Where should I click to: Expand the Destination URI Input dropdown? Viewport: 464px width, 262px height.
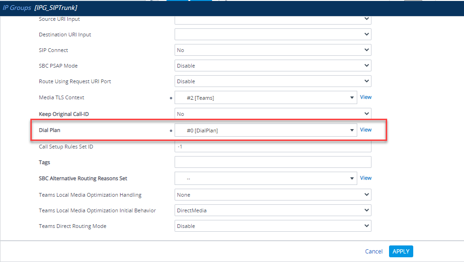click(272, 35)
